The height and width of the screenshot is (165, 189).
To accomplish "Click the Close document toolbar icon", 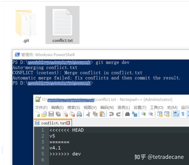I will tap(65, 114).
